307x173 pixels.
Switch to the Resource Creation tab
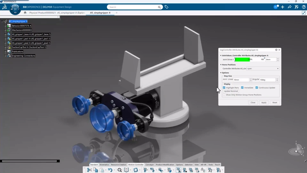(118, 165)
